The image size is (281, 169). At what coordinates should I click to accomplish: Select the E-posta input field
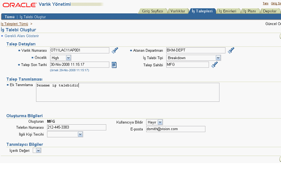176,129
